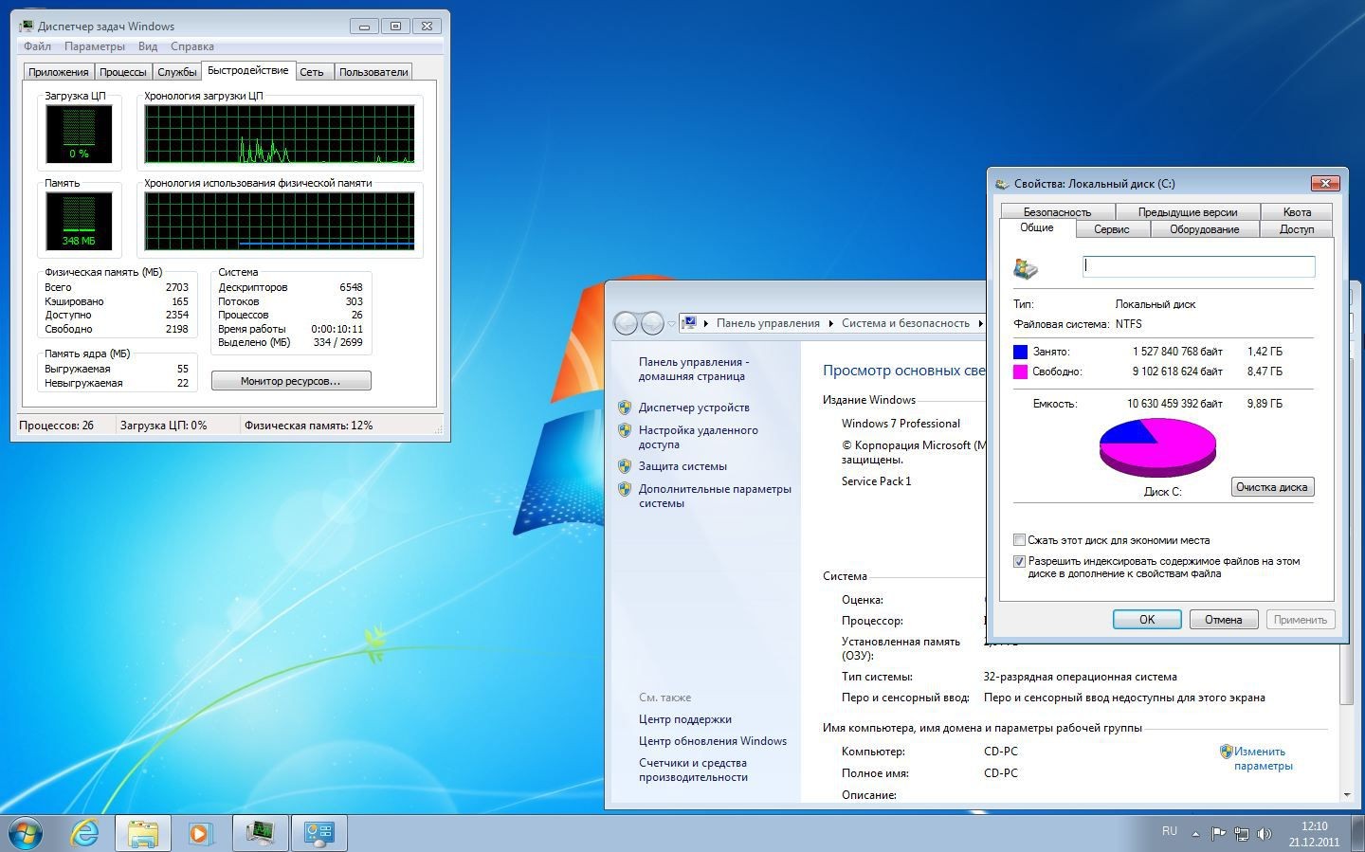Open 'Счетчики и средства производительности' link

point(693,770)
